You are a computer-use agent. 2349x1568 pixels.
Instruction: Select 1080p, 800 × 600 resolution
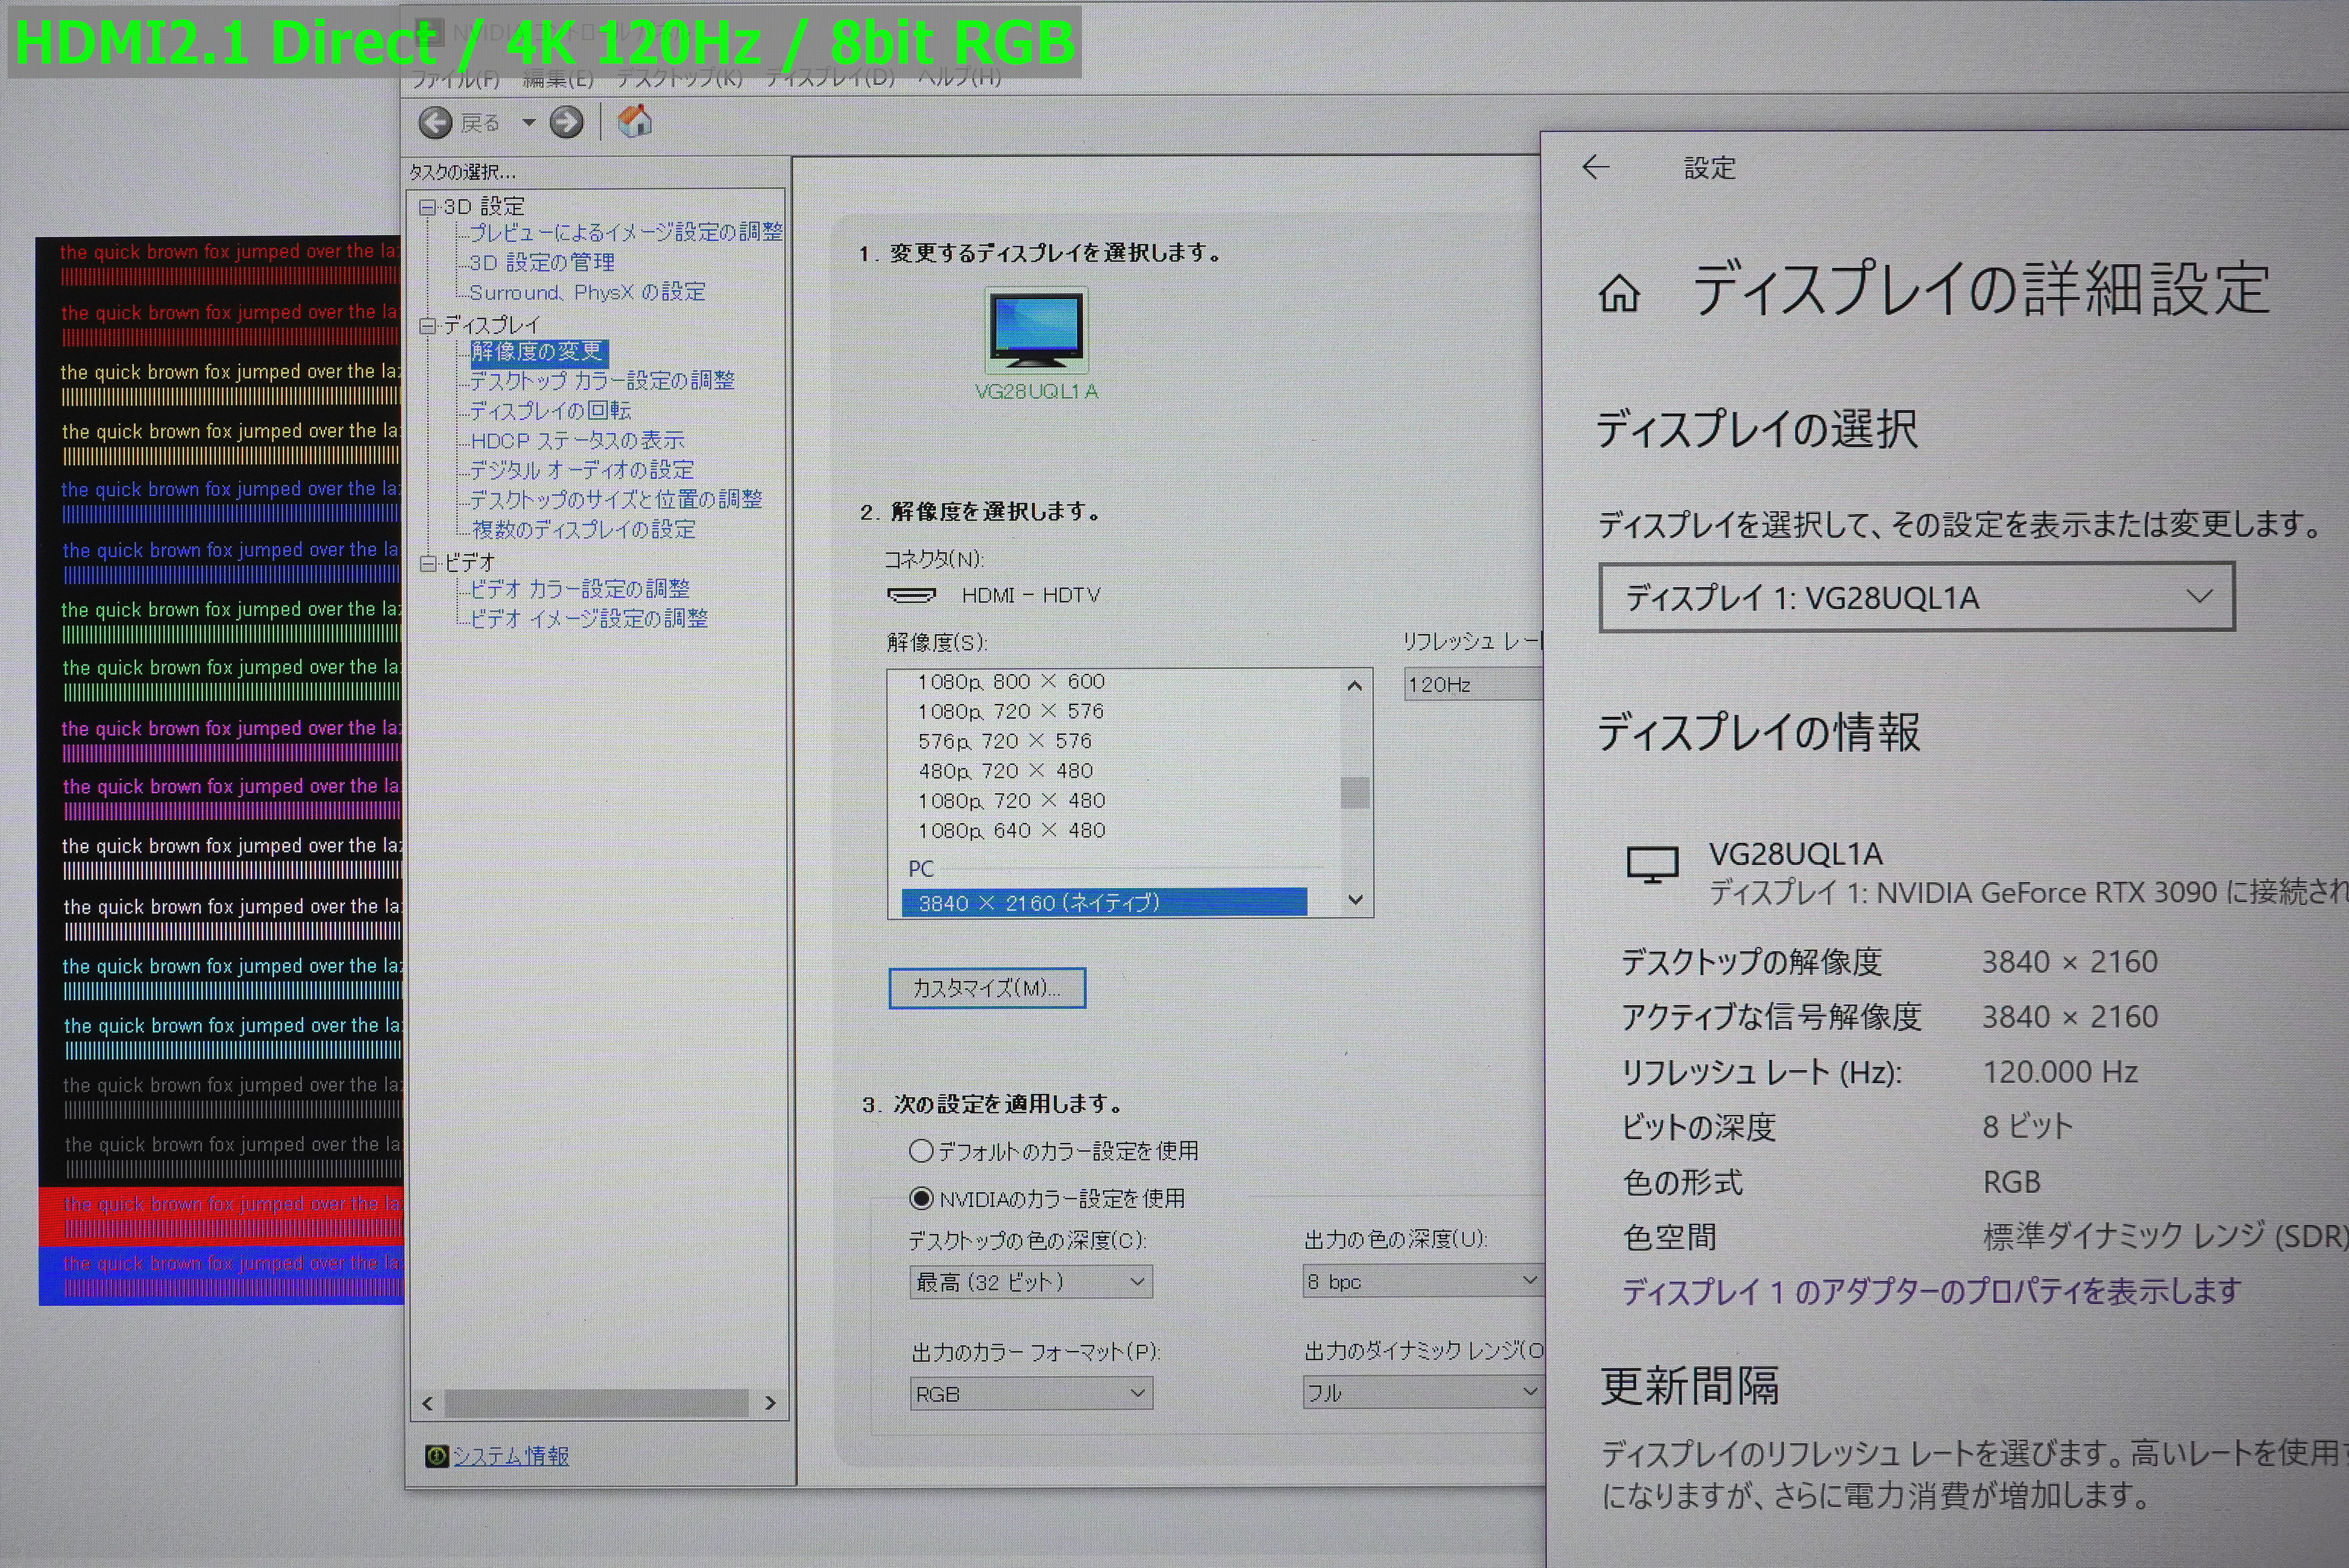pos(1011,682)
